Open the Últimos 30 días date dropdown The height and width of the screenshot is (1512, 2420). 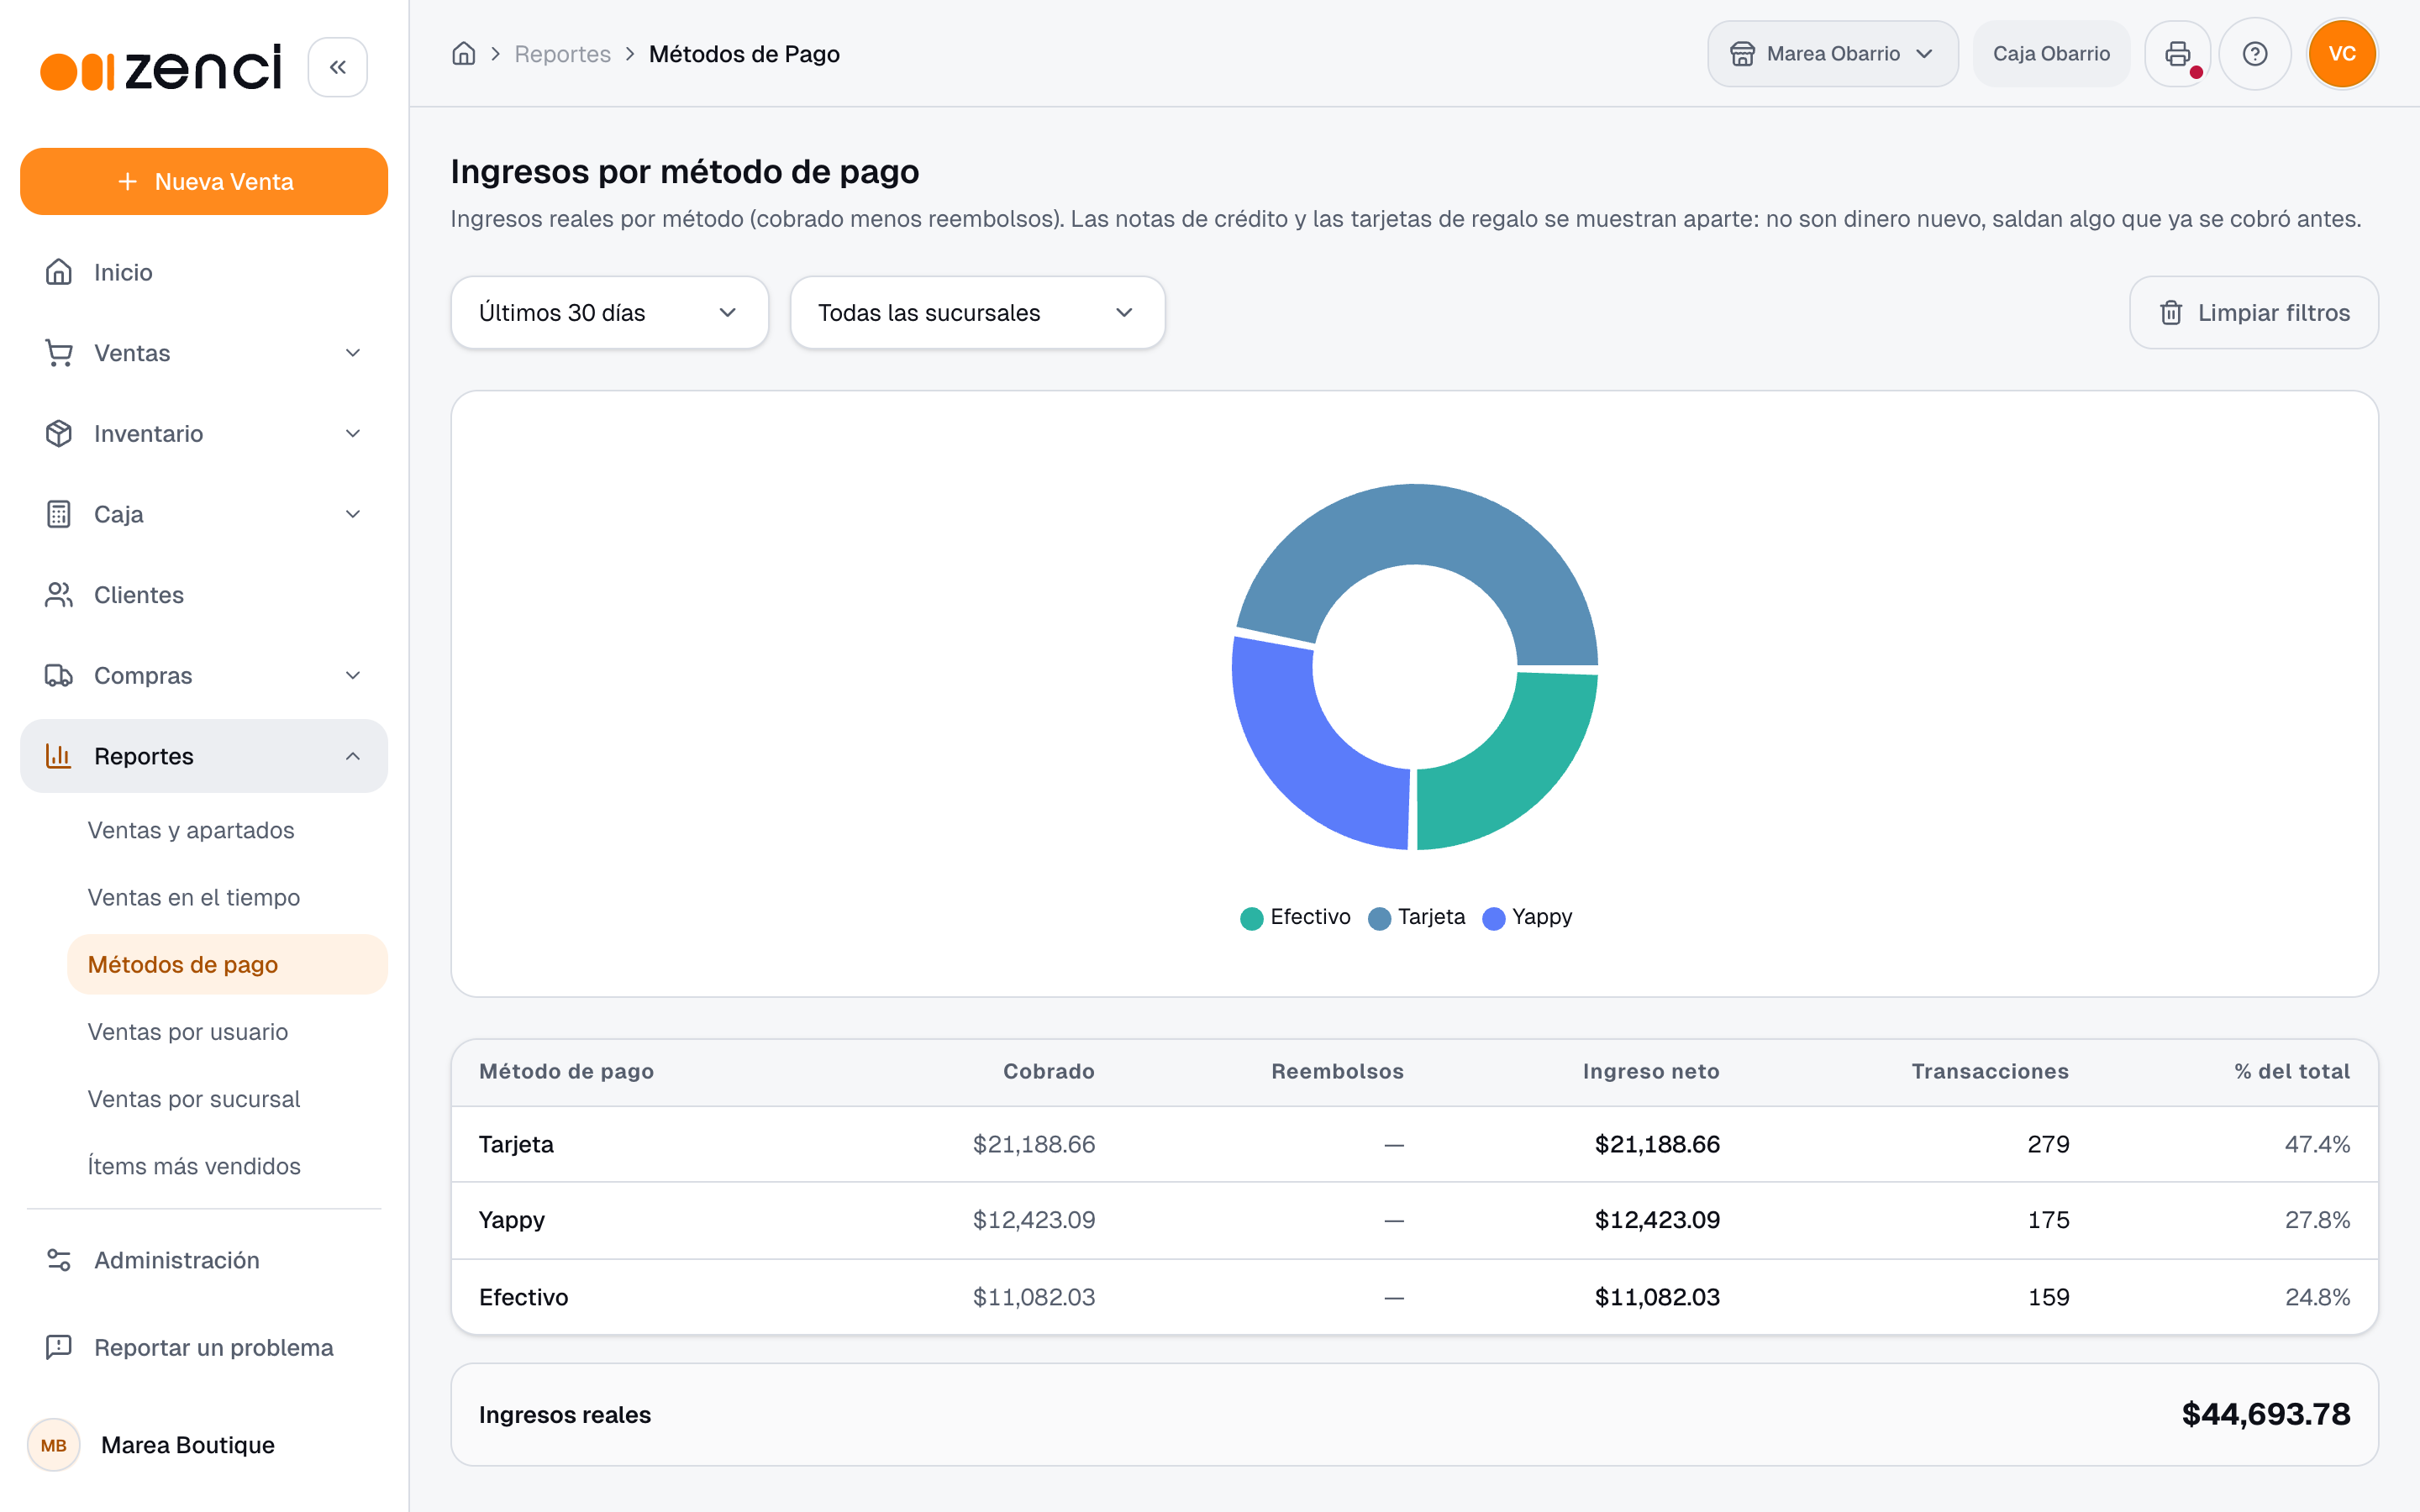(609, 313)
